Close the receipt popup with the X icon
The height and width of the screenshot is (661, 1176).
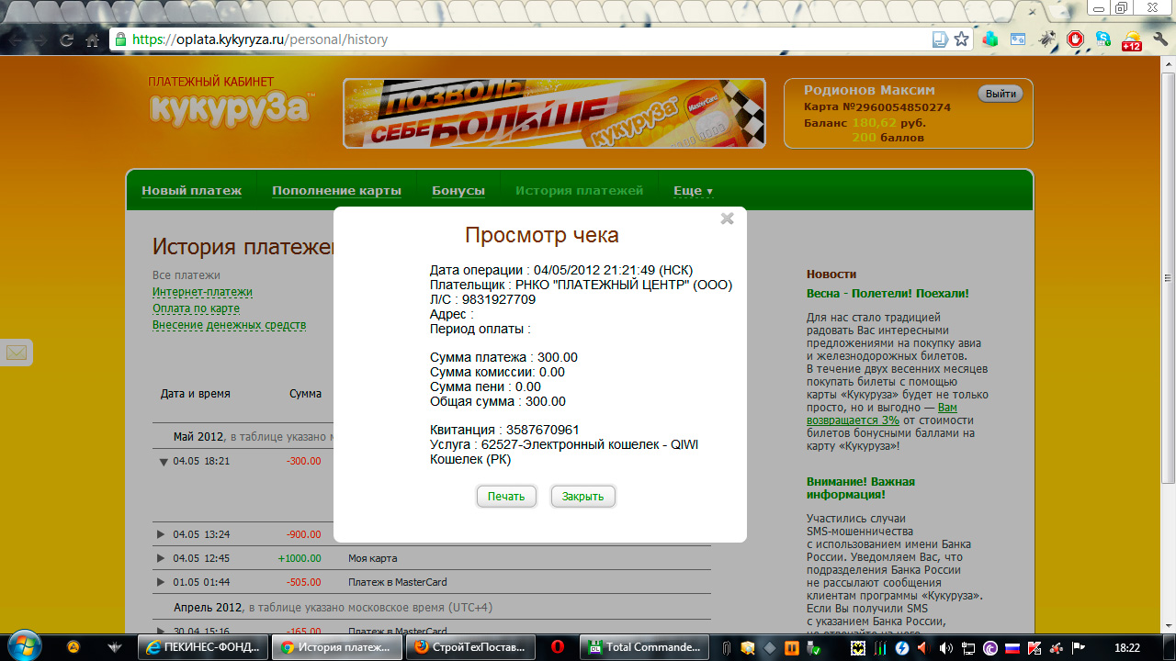click(727, 218)
